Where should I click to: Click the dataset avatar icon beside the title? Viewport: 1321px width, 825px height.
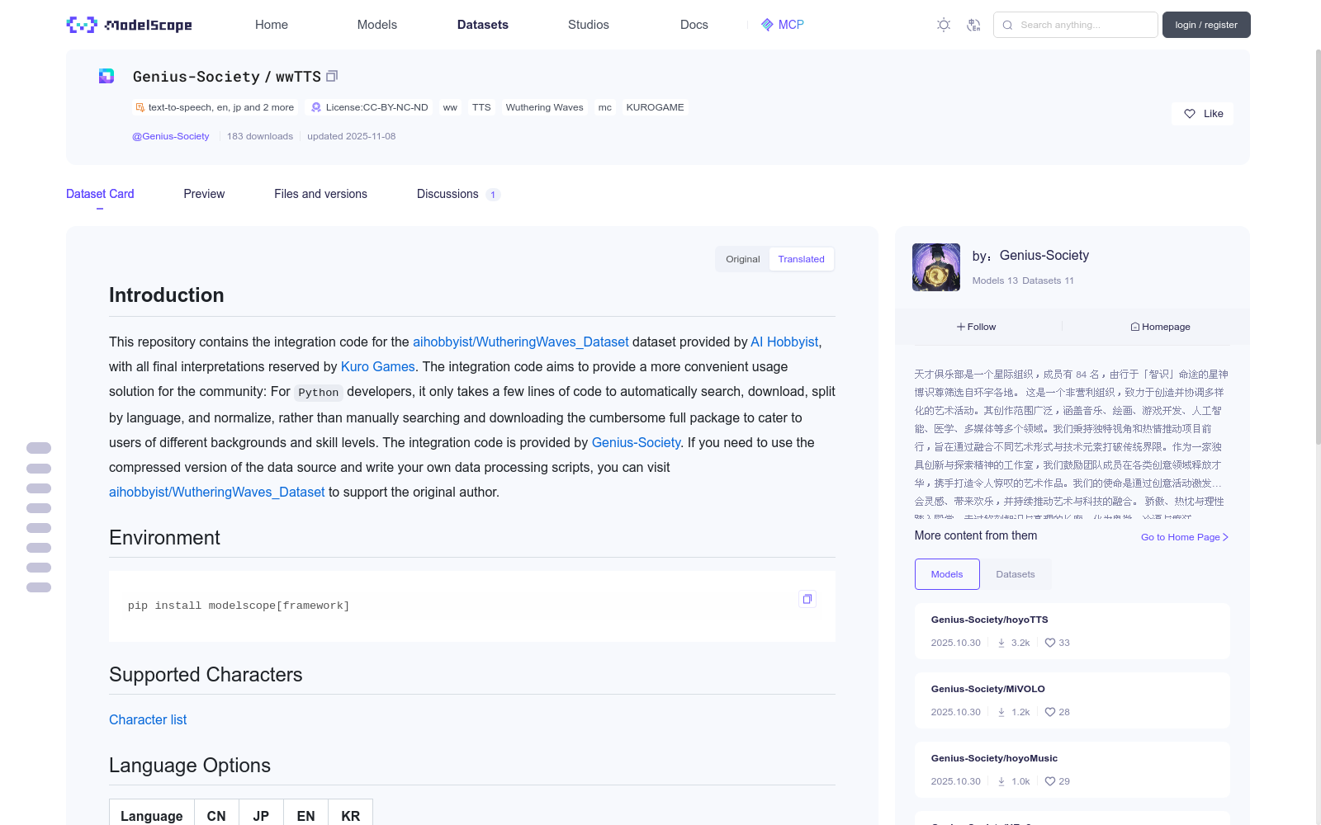coord(107,76)
